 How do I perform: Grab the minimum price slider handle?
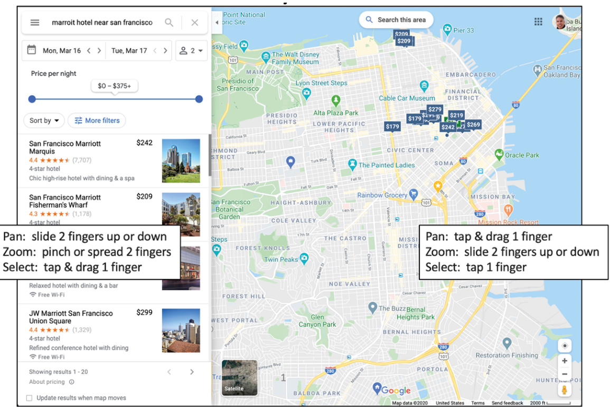tap(32, 99)
